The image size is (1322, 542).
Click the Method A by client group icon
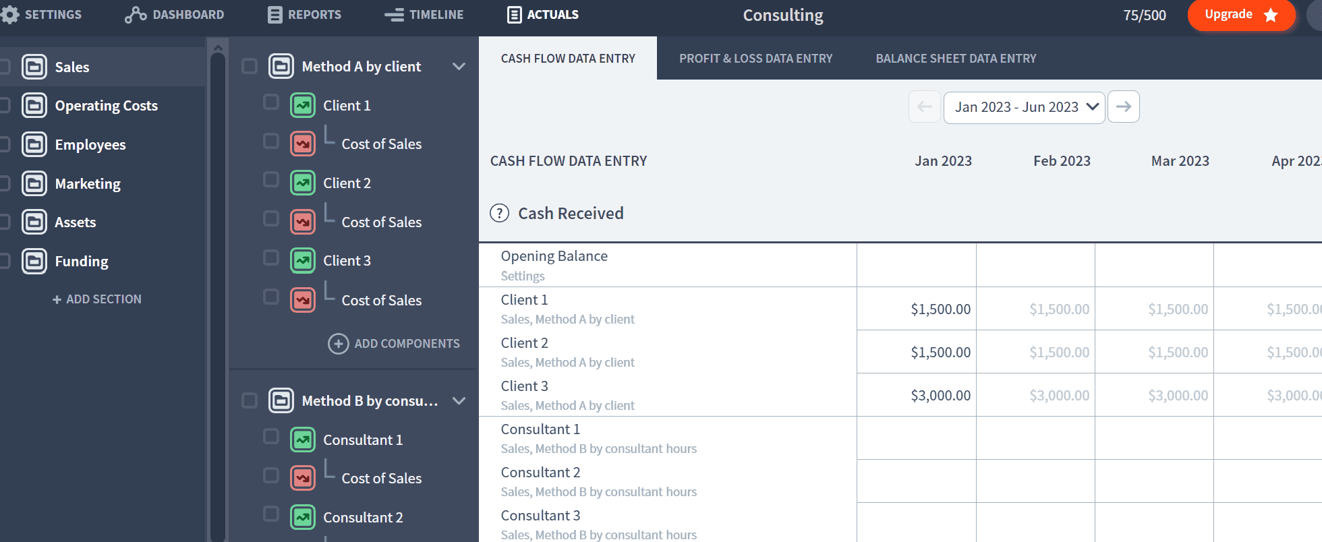coord(281,66)
